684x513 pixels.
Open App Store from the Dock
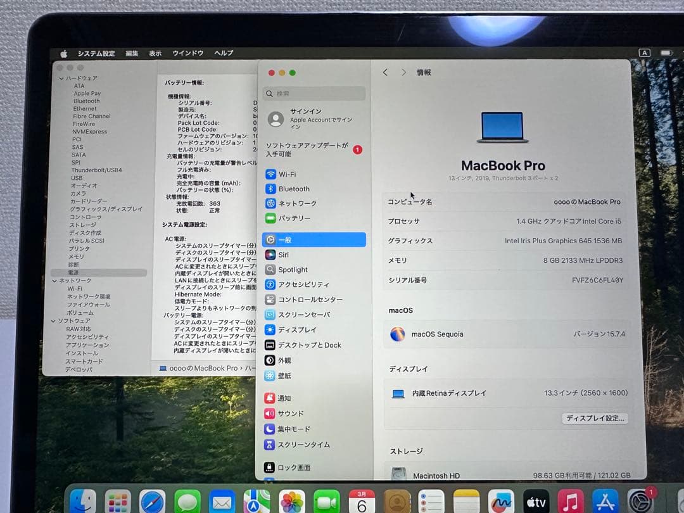pos(605,502)
